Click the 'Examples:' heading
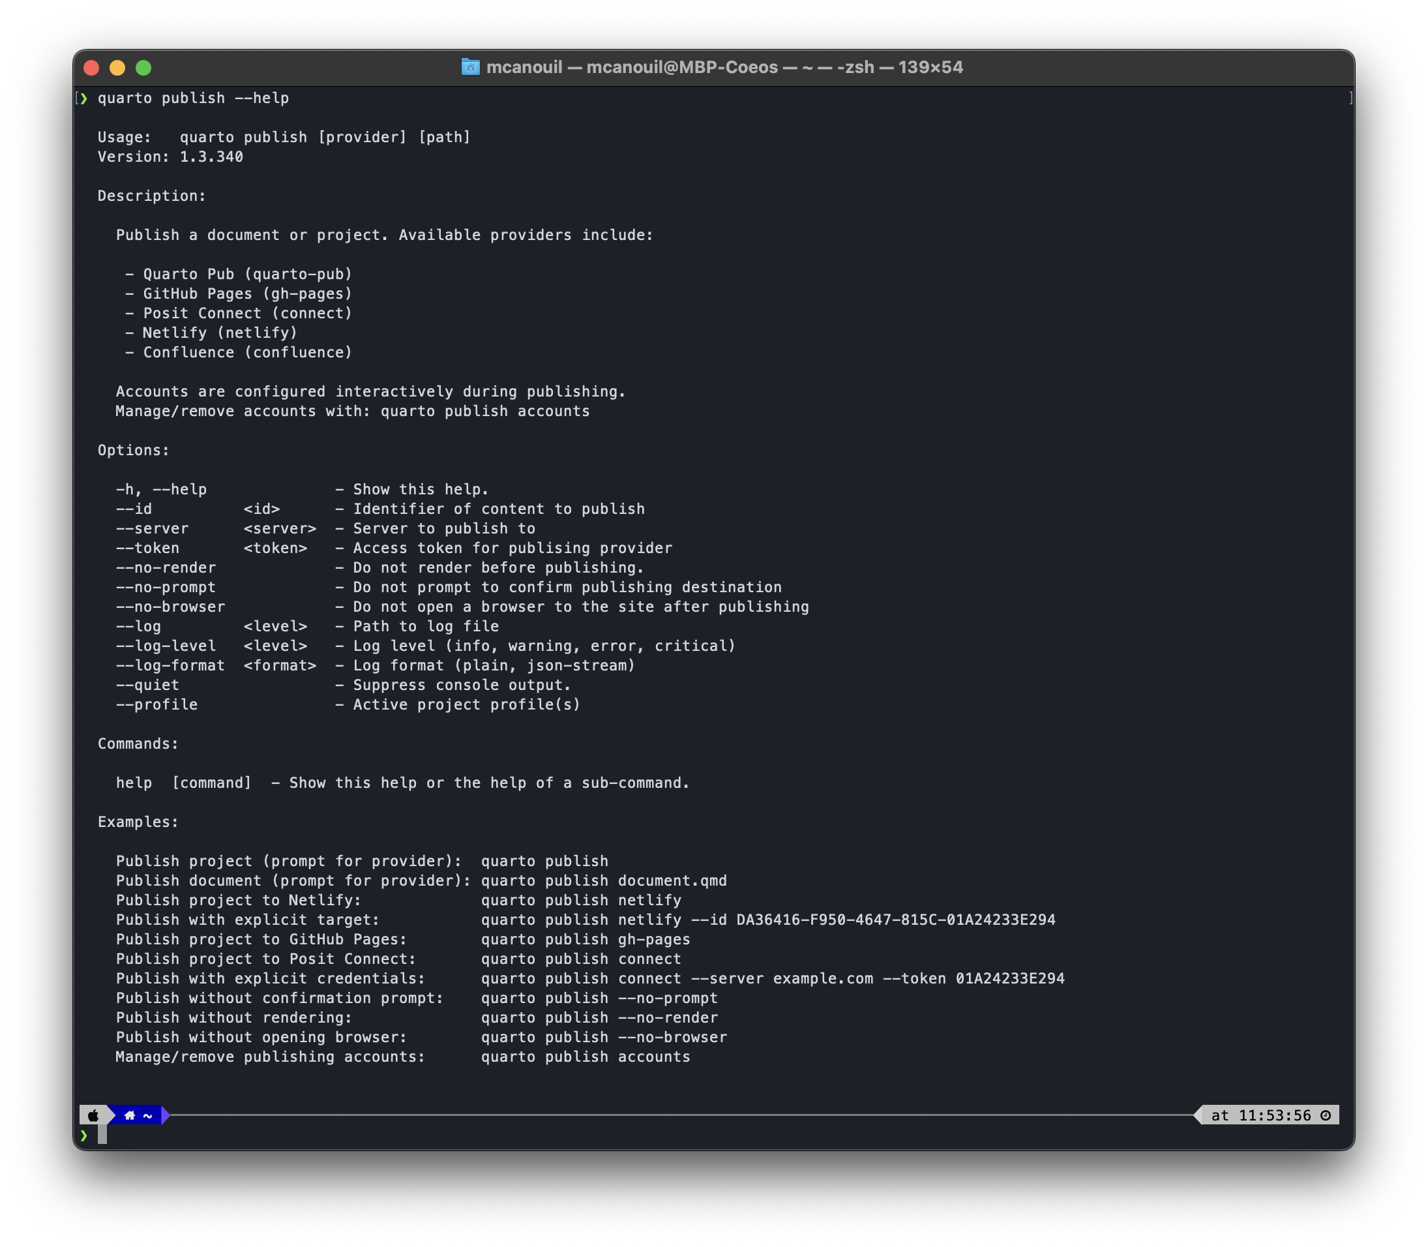This screenshot has width=1428, height=1247. point(138,822)
